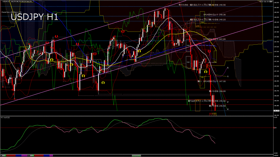
Task: Select the YDL marker label
Action: 202,77
